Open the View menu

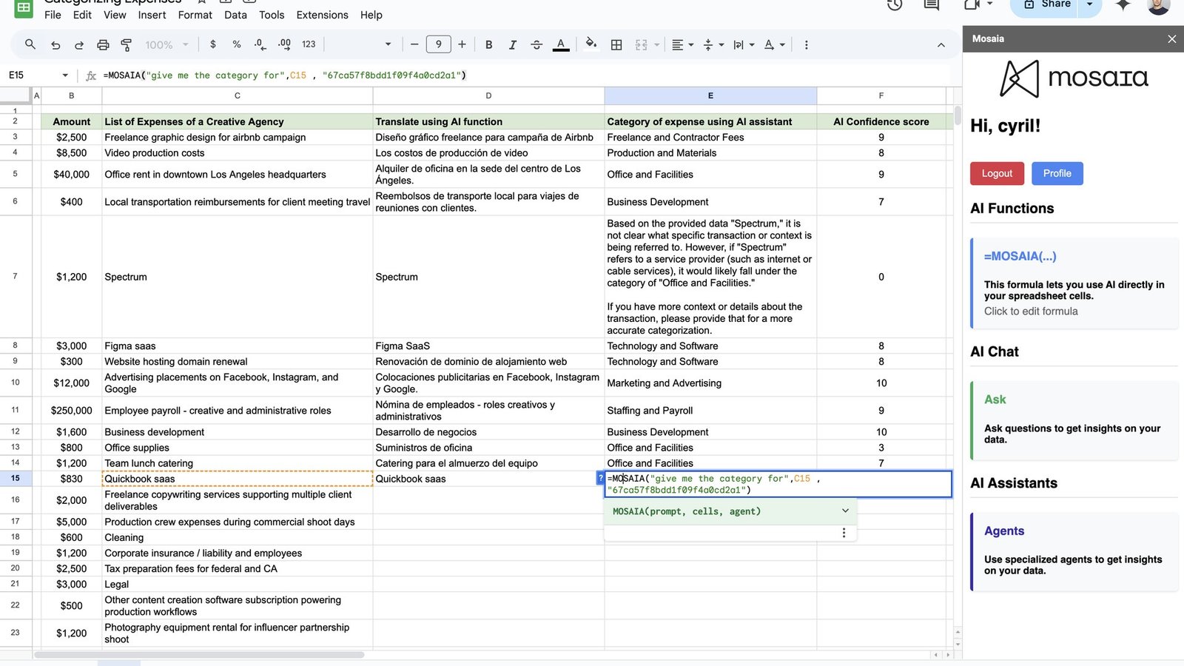click(115, 15)
